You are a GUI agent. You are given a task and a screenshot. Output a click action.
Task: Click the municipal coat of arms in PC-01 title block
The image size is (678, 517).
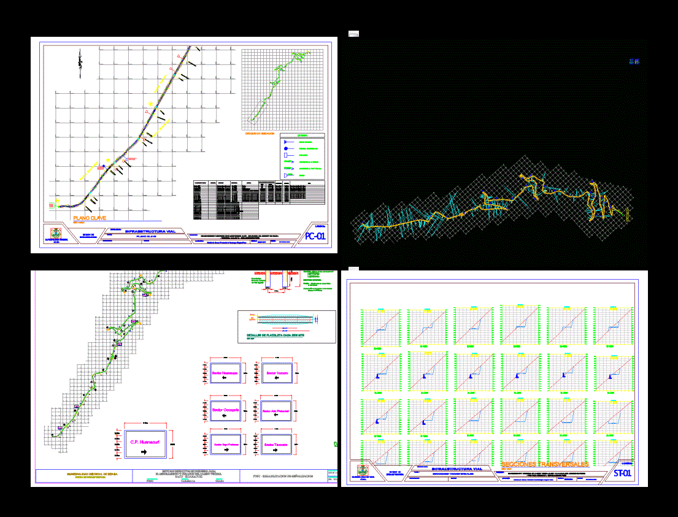56,233
